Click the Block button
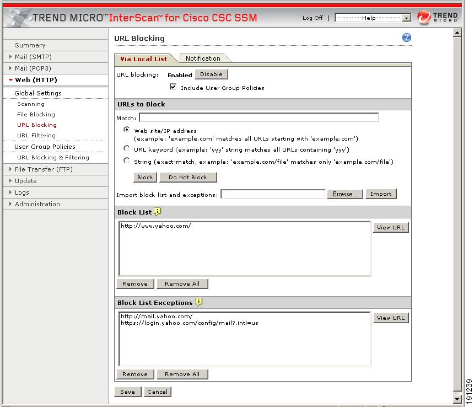The image size is (474, 407). coord(145,177)
